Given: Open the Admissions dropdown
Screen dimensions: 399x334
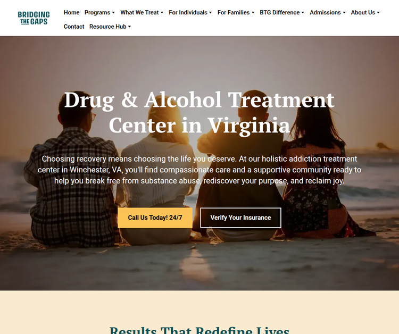Looking at the screenshot, I should pos(328,12).
